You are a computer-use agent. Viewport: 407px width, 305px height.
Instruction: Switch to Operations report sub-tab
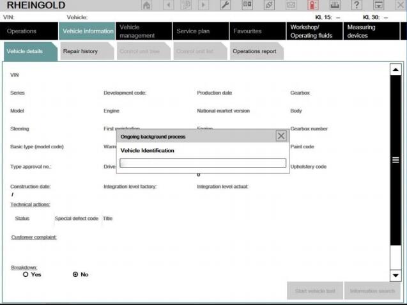point(257,51)
